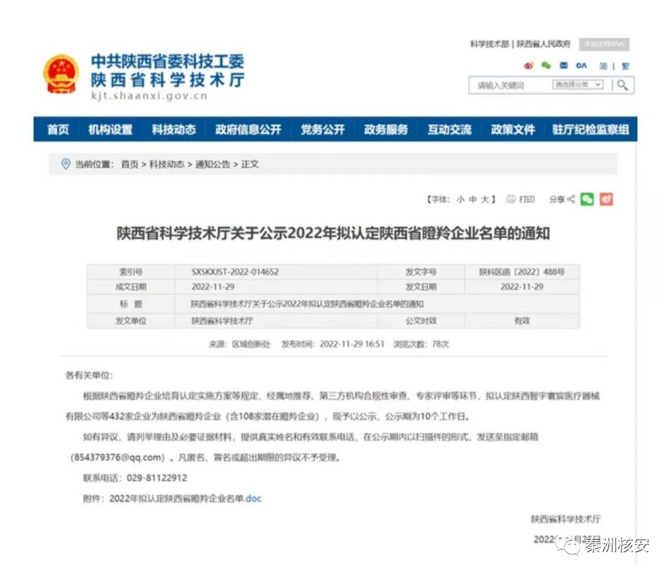Click the search magnifier icon
The height and width of the screenshot is (574, 671).
622,85
